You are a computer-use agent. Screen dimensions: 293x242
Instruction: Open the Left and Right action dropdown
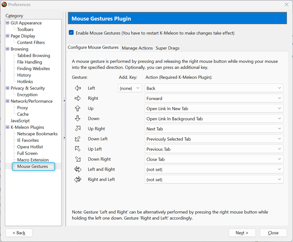point(214,170)
